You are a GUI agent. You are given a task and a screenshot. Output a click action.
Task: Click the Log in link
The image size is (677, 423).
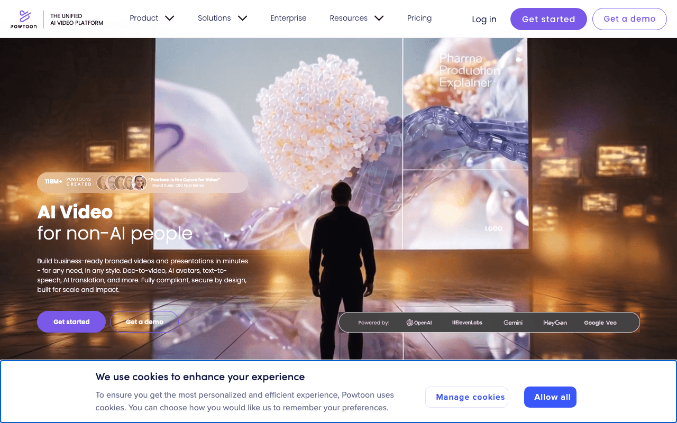click(x=484, y=20)
